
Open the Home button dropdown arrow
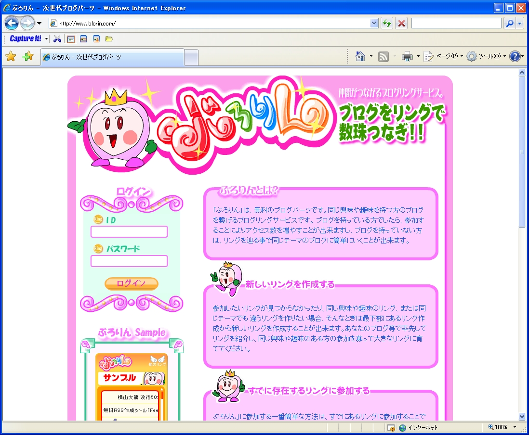[371, 56]
